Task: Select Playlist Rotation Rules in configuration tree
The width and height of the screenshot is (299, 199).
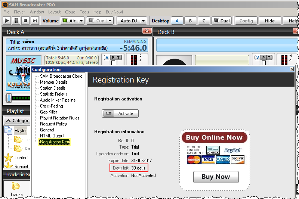Action: point(60,118)
